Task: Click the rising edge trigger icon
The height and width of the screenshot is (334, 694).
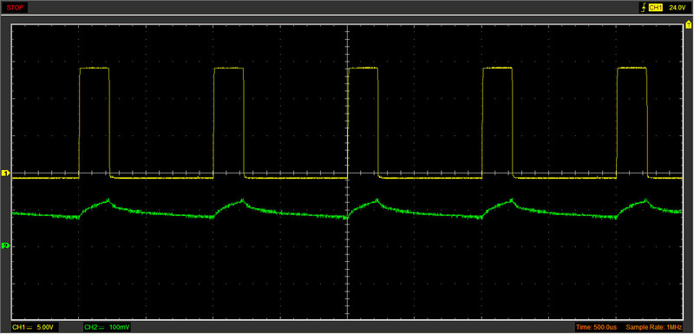Action: (x=643, y=8)
